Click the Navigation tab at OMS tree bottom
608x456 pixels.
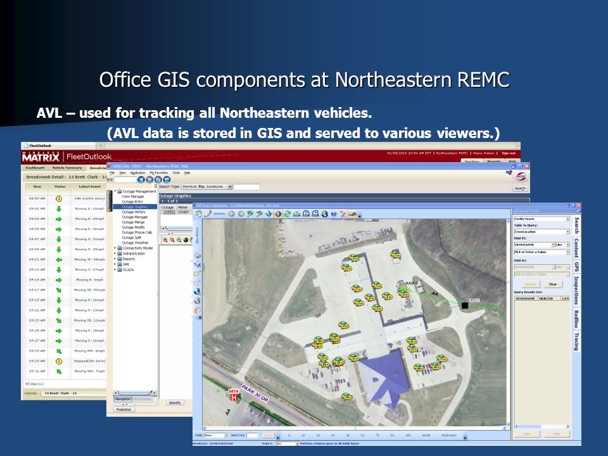[x=123, y=399]
